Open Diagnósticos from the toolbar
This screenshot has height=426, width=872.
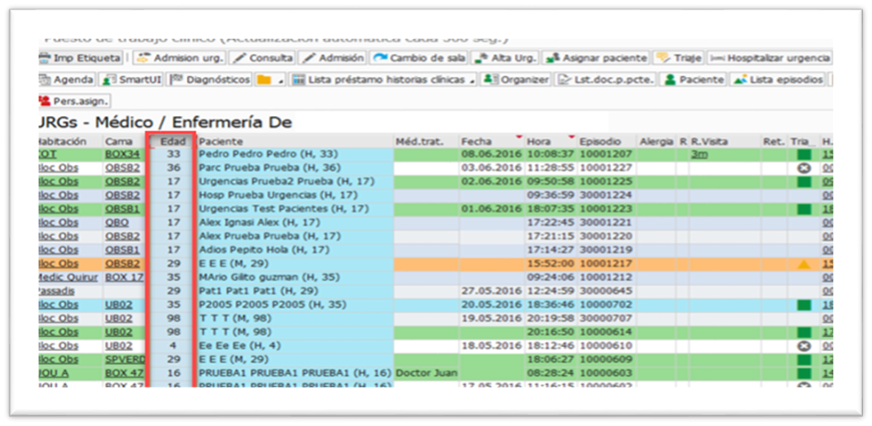(x=210, y=80)
